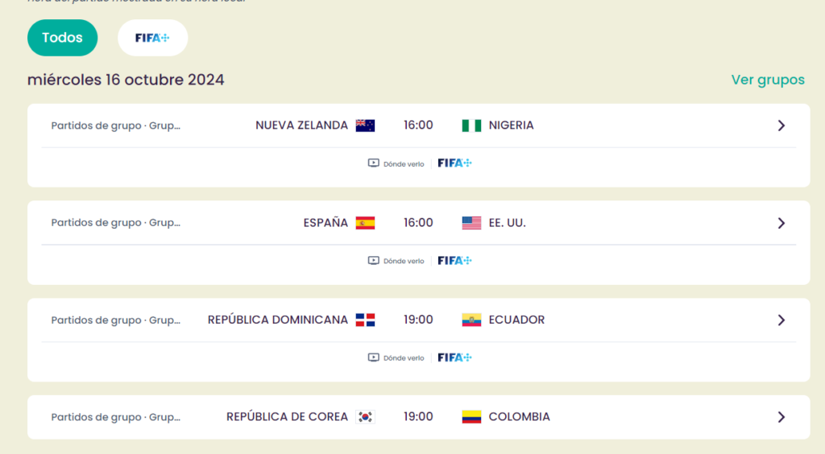Open FIFA+ logo under Nueva Zelanda match
The width and height of the screenshot is (825, 454).
pos(454,163)
